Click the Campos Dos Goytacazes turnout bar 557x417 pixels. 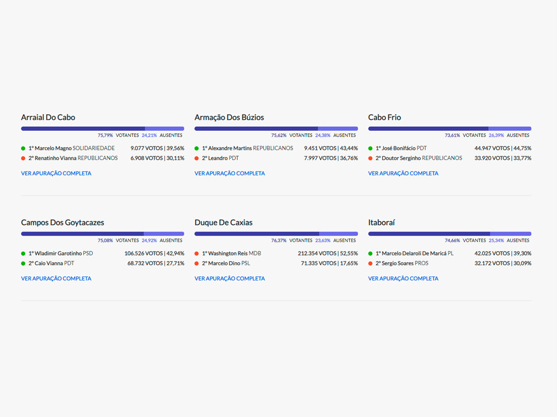click(103, 234)
